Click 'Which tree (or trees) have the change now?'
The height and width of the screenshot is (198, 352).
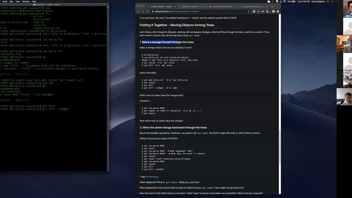tap(161, 95)
